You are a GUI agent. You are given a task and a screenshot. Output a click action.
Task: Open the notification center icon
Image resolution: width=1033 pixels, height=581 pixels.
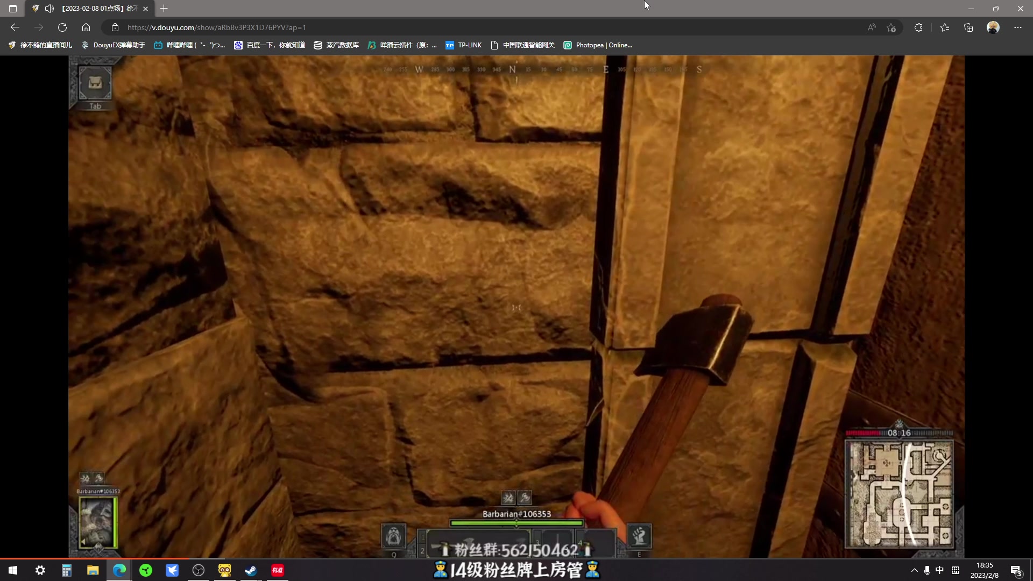(1016, 571)
